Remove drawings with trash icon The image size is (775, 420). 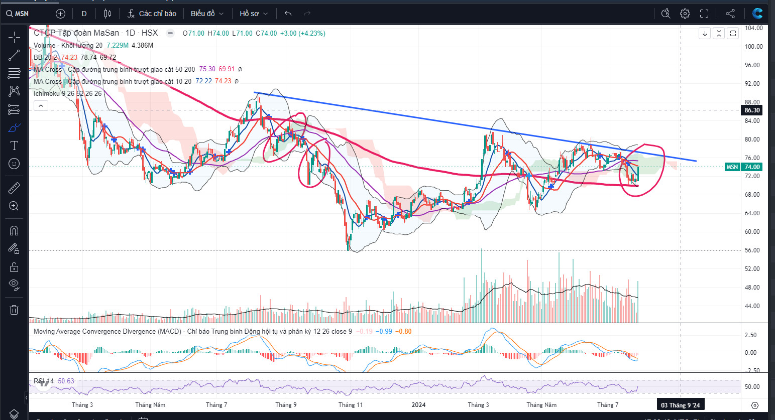tap(14, 310)
